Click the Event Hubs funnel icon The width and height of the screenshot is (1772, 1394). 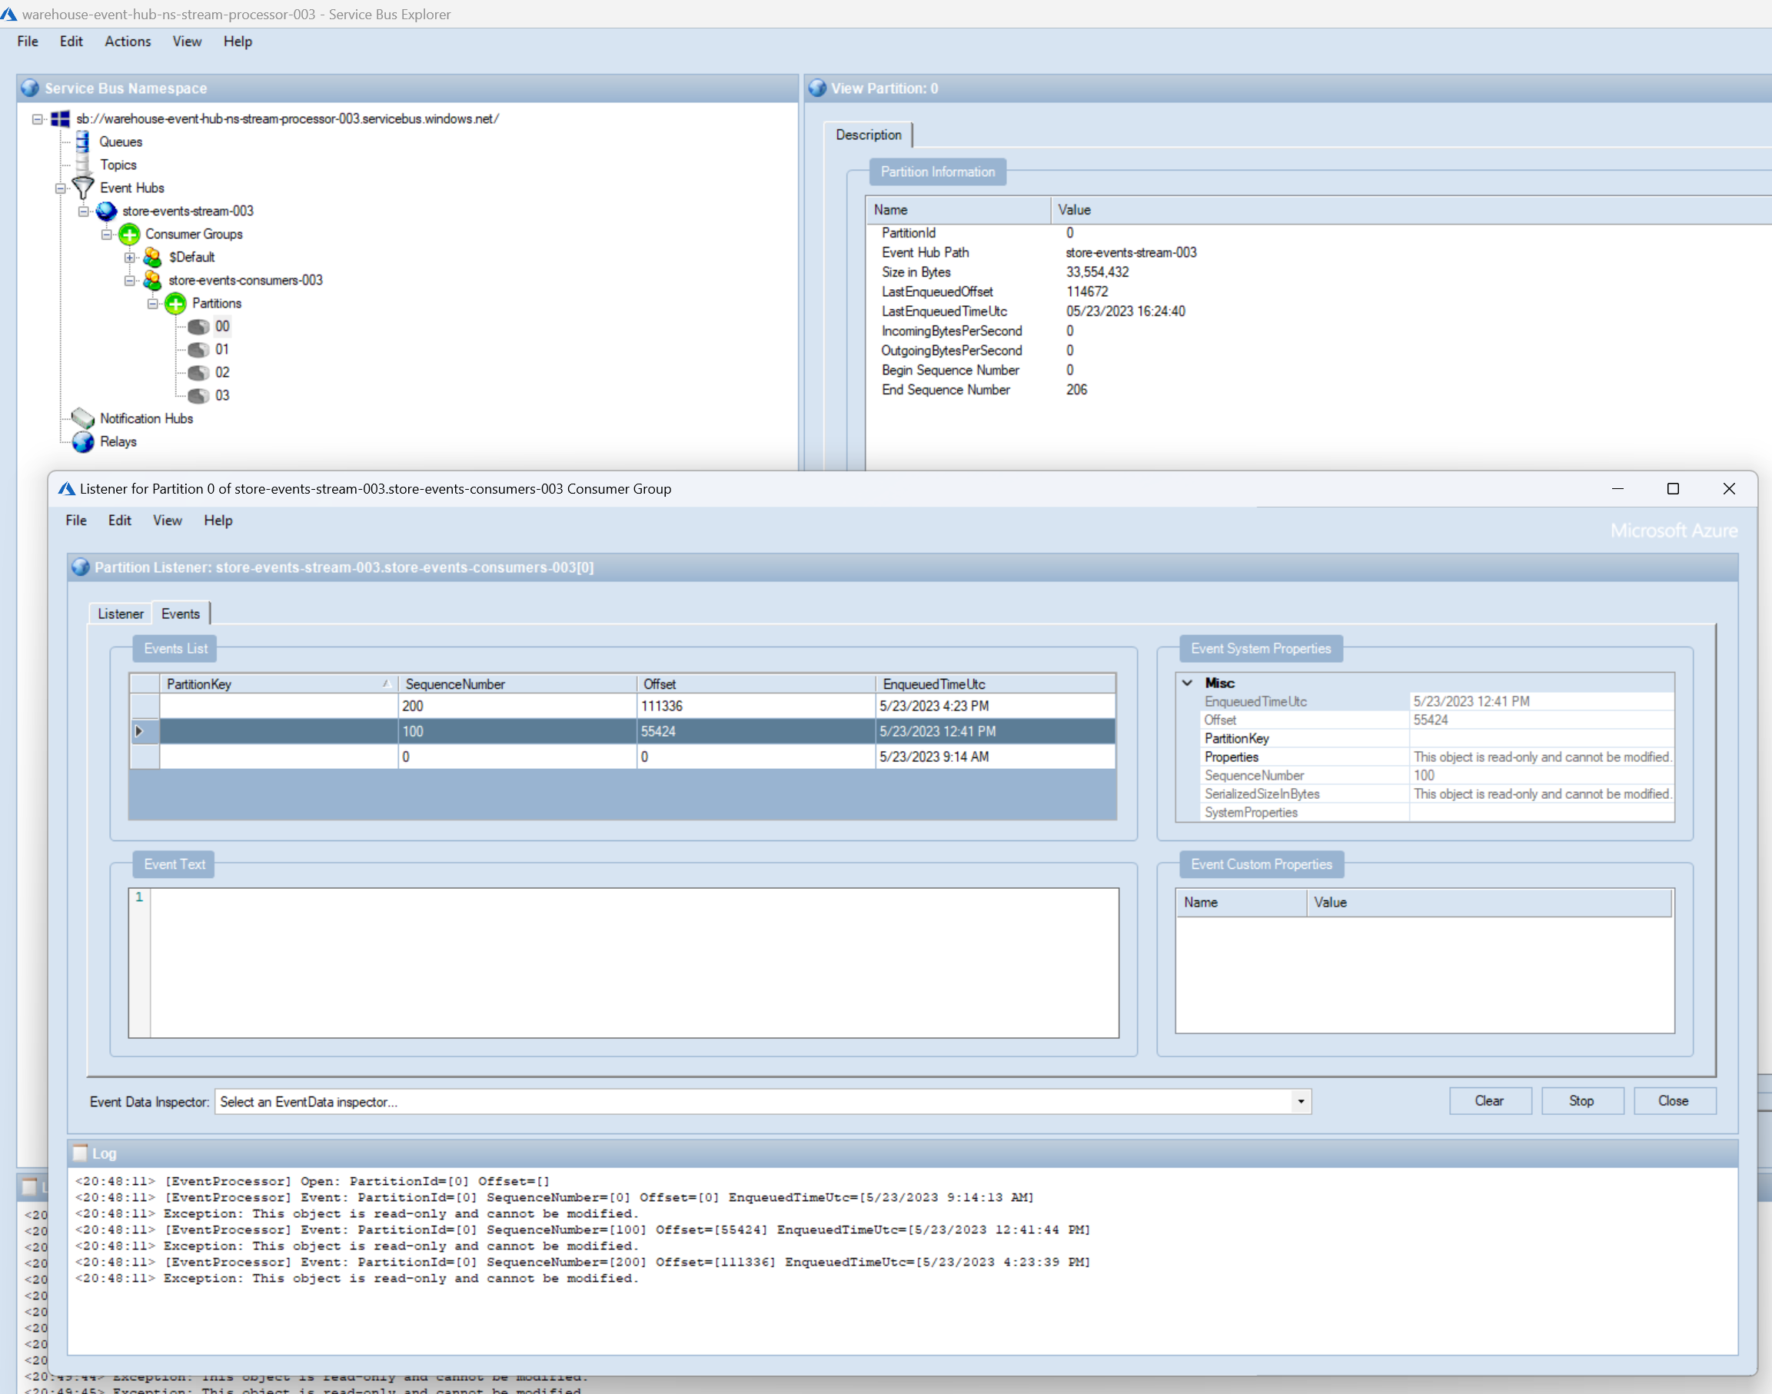pos(83,188)
